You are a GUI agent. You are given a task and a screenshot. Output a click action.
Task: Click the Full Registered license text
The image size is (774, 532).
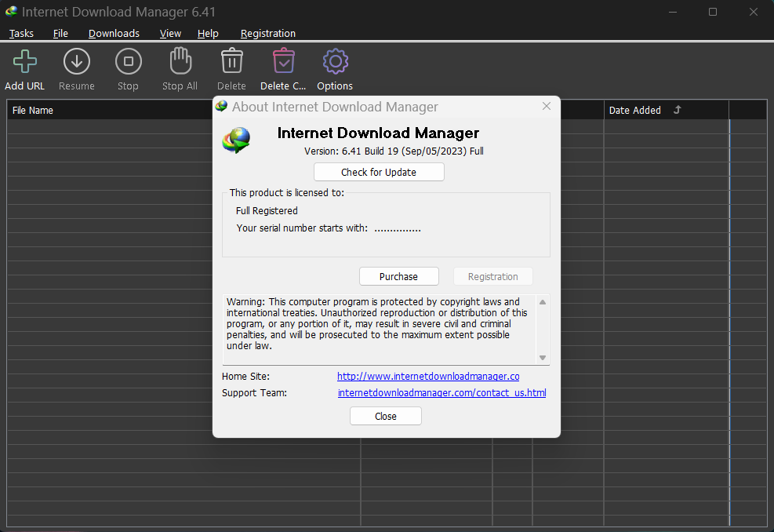pos(267,211)
